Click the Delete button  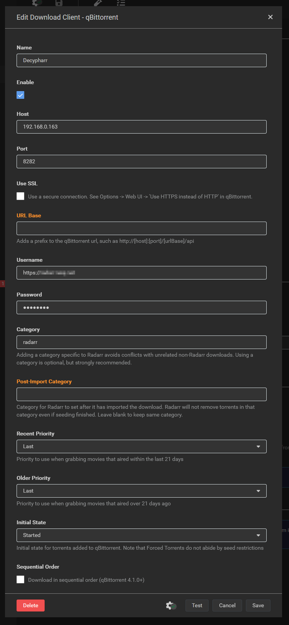tap(30, 605)
